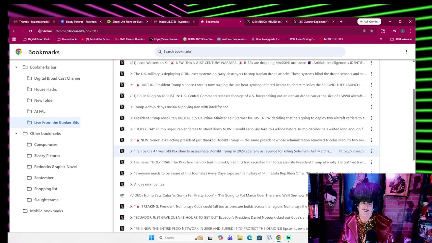
Task: Open more actions for Iran paid Pakistani bookmark
Action: click(x=371, y=151)
